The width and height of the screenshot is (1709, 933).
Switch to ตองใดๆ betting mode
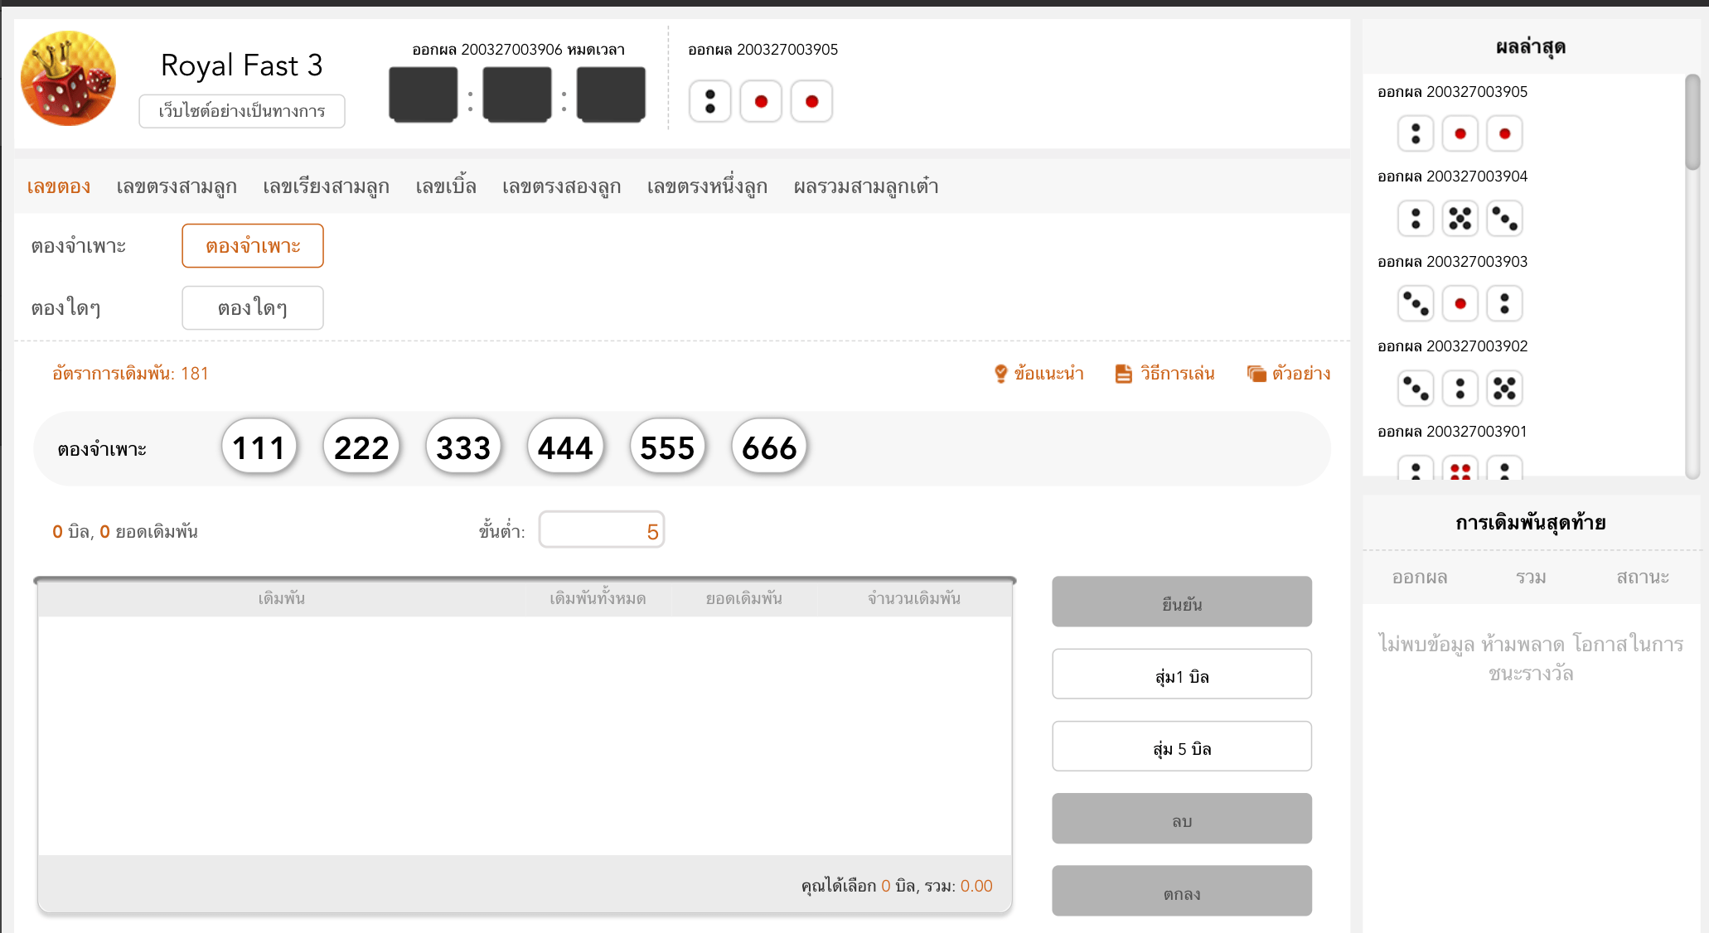[x=252, y=307]
